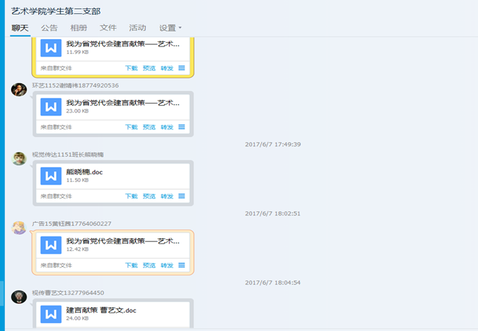Click Word icon of the 11.99 KB file
The image size is (478, 331).
point(51,48)
